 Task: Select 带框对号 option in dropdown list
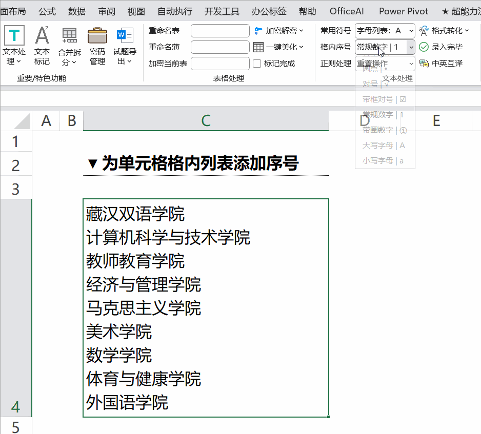(x=385, y=99)
